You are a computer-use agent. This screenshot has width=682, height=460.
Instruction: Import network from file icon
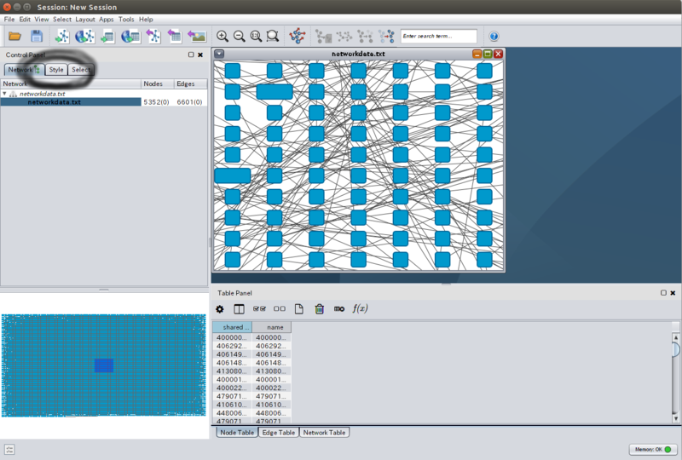click(x=62, y=36)
